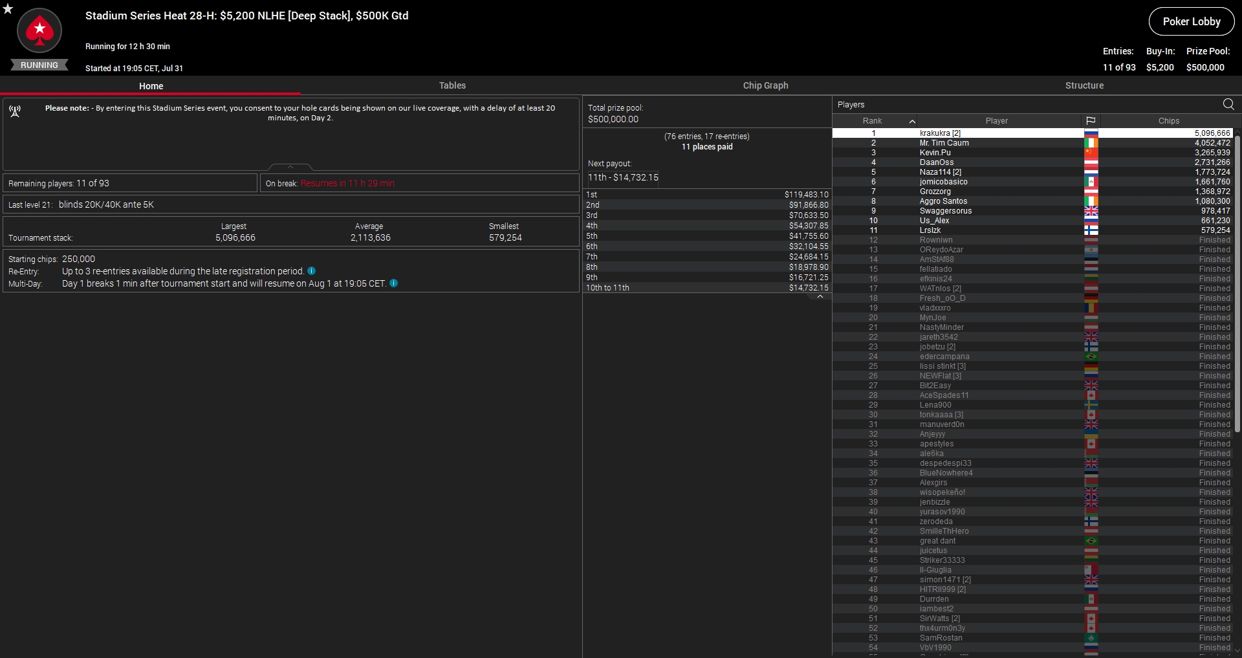Select player row Mr. Tim Caum

coord(1033,143)
